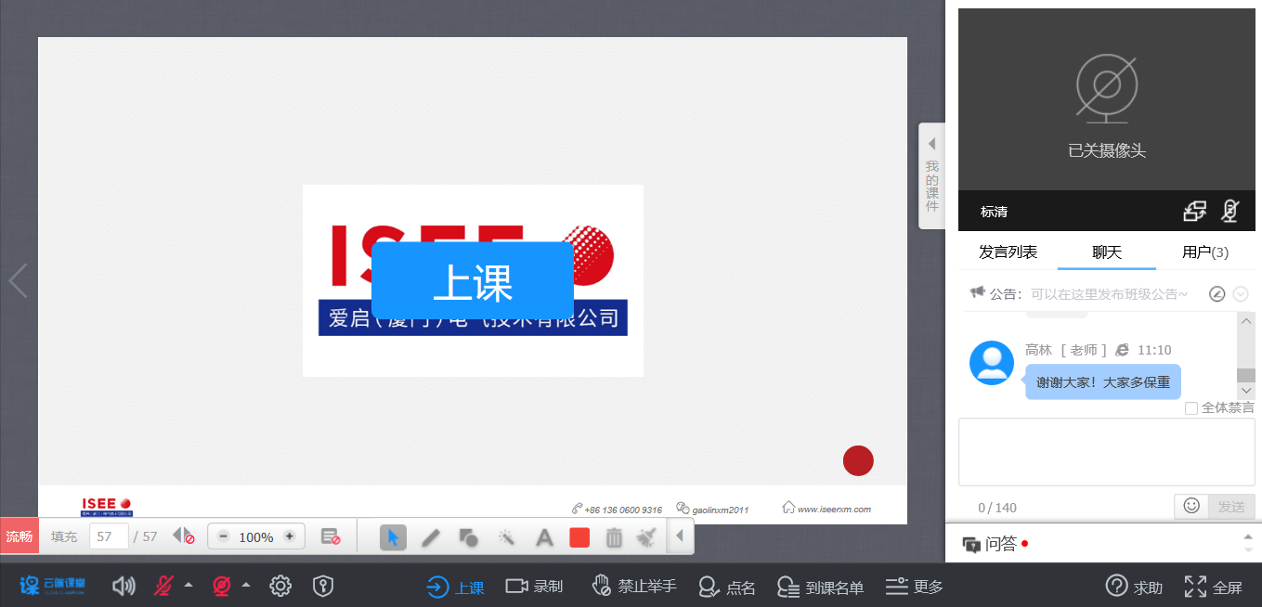Open the emoji picker in chat

point(1191,506)
